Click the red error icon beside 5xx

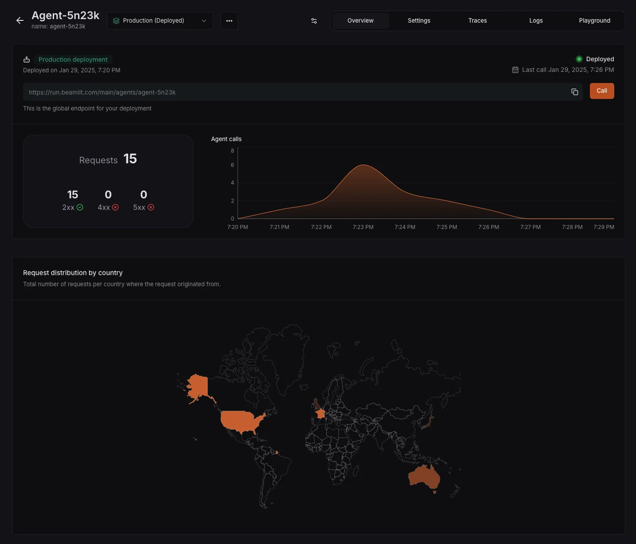(x=151, y=207)
